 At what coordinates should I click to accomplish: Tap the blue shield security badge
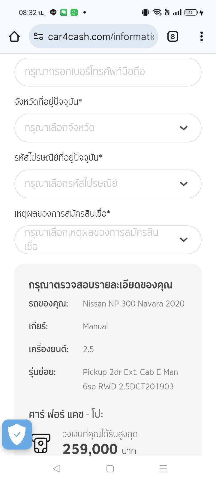pyautogui.click(x=17, y=435)
